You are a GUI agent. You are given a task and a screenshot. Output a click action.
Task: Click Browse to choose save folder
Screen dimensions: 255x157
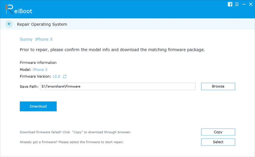218,86
